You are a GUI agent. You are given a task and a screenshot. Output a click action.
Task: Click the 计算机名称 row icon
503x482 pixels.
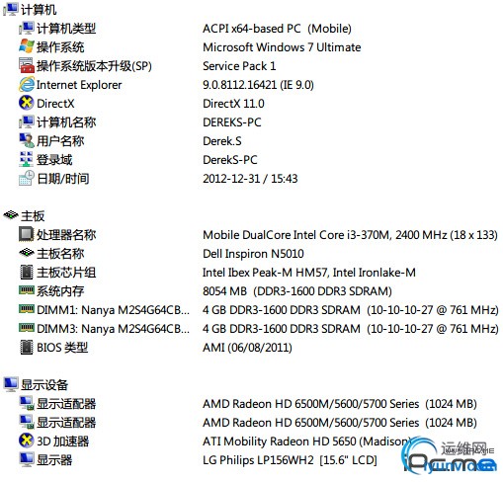point(27,121)
